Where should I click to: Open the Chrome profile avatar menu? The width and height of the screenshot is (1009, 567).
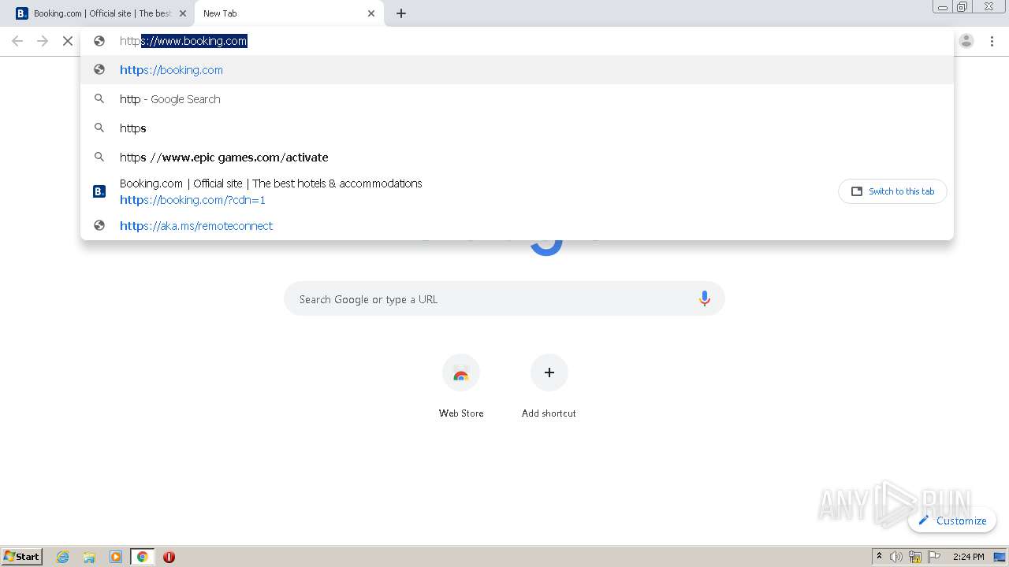[966, 41]
